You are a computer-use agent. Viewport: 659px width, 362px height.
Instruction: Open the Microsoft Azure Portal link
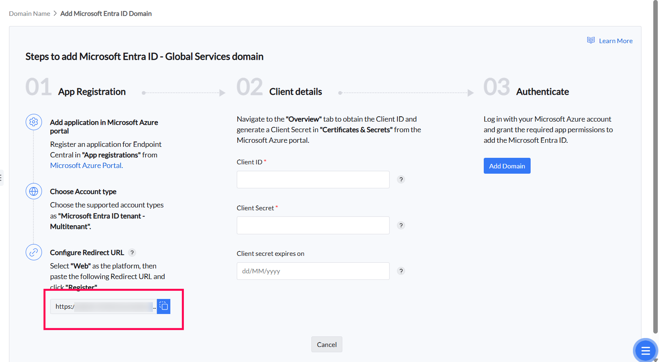click(86, 166)
